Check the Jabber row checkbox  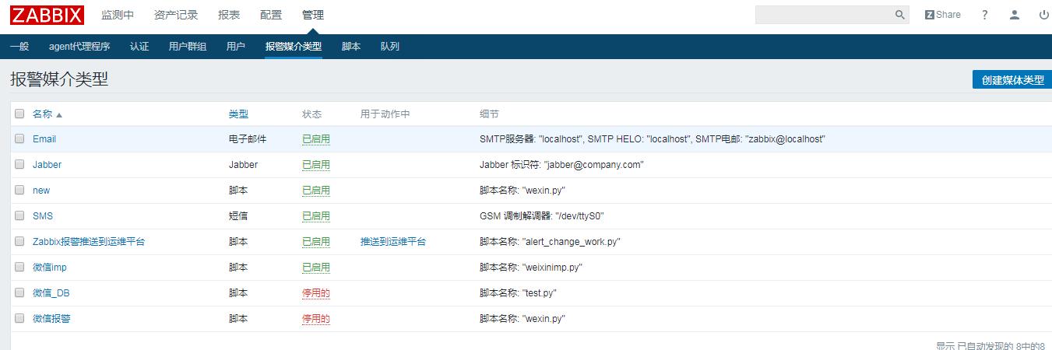(x=19, y=165)
